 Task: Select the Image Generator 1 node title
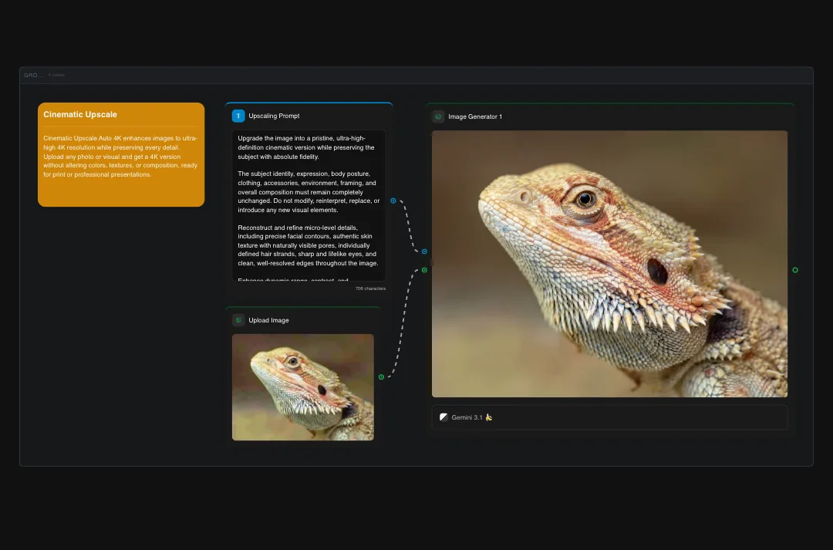pyautogui.click(x=475, y=116)
